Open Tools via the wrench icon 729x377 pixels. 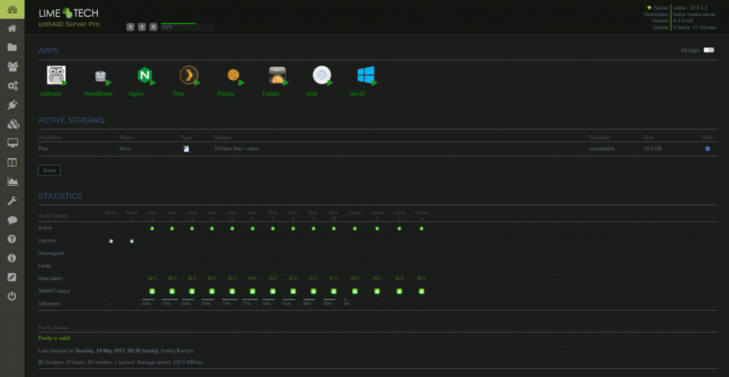click(12, 201)
